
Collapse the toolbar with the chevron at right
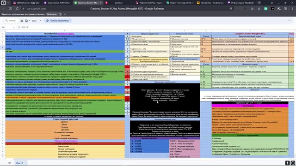[289, 21]
